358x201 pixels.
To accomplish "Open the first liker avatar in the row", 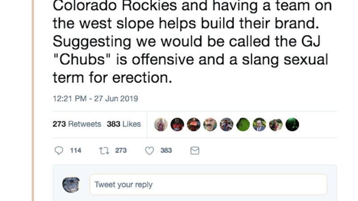I will coord(161,125).
